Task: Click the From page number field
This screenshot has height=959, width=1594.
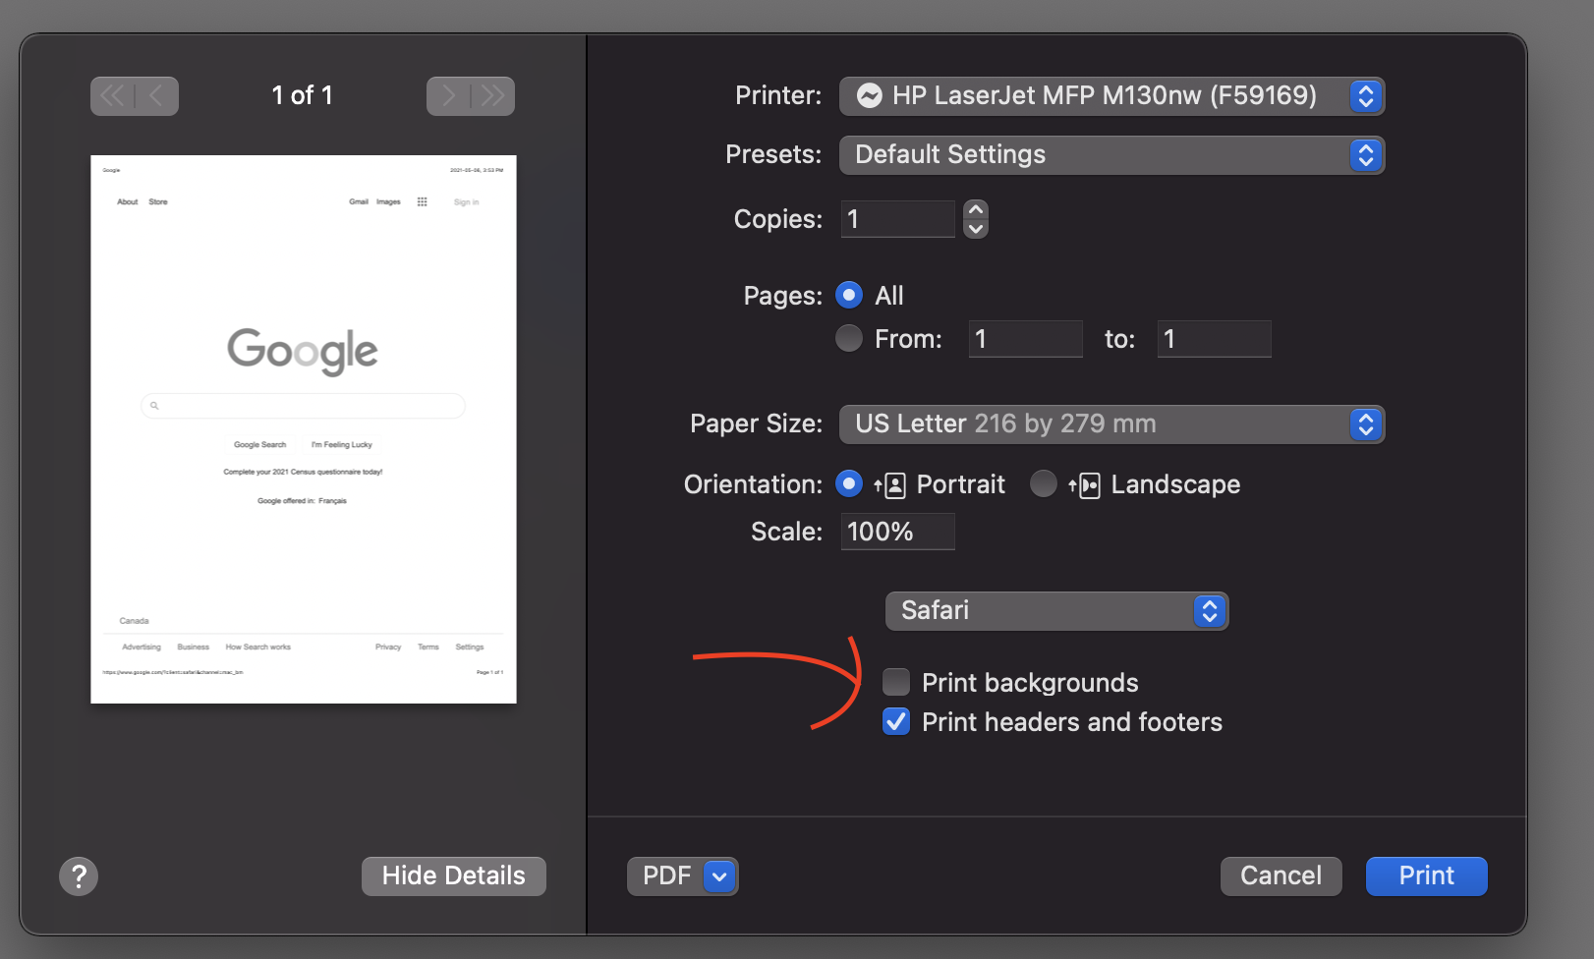Action: (x=1025, y=339)
